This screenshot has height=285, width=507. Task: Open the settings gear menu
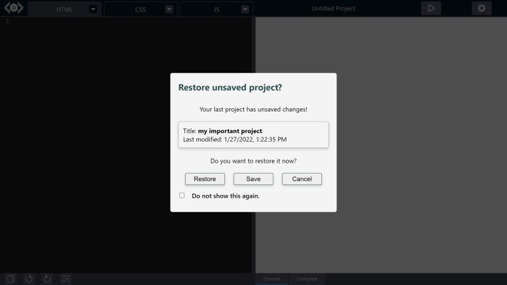coord(482,8)
